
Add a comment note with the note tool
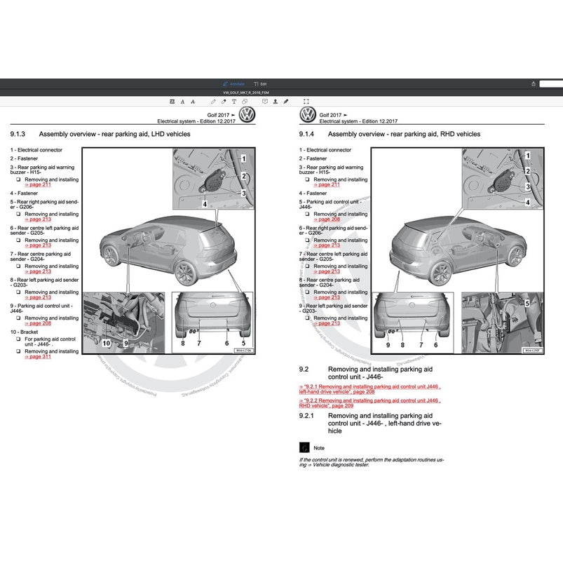pyautogui.click(x=264, y=101)
